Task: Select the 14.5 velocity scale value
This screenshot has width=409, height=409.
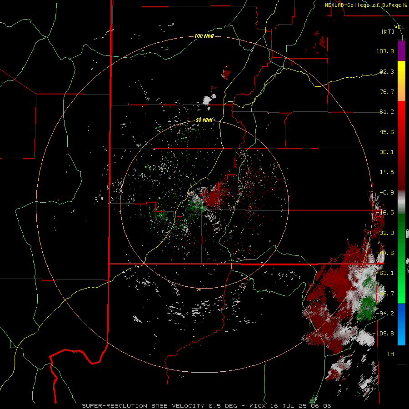Action: pos(387,172)
